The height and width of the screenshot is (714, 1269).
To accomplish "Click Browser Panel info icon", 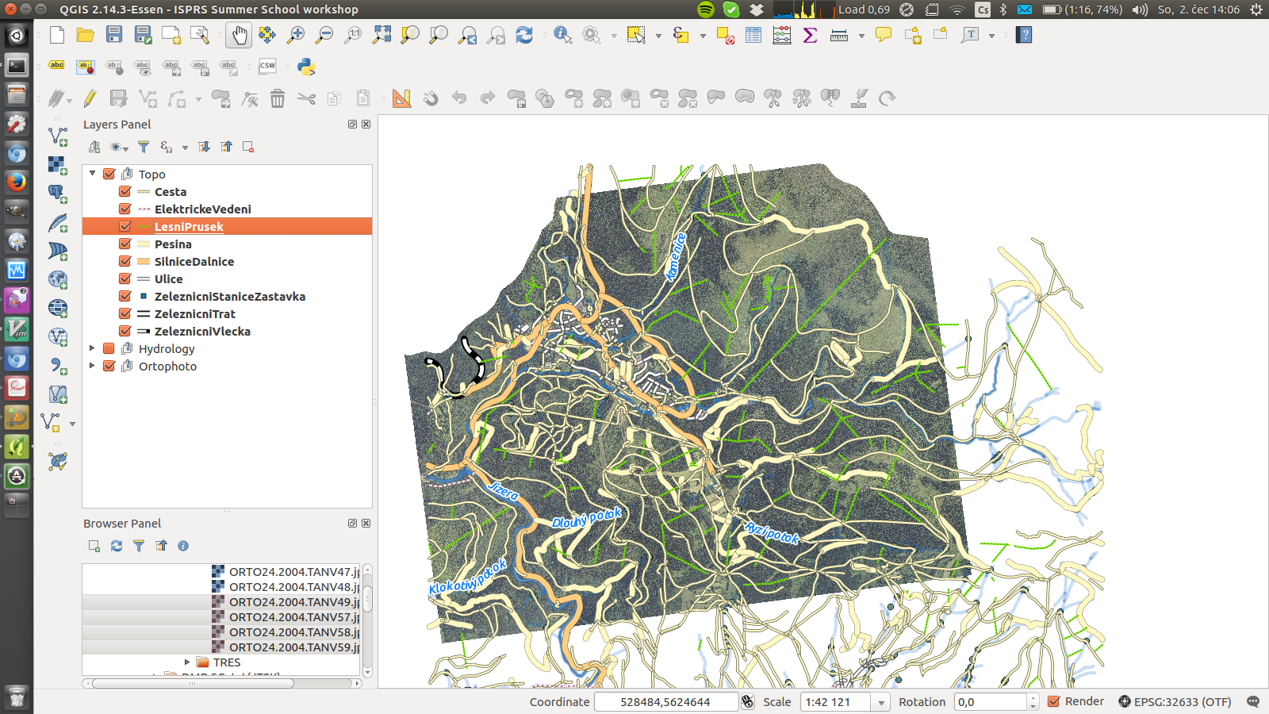I will (183, 546).
